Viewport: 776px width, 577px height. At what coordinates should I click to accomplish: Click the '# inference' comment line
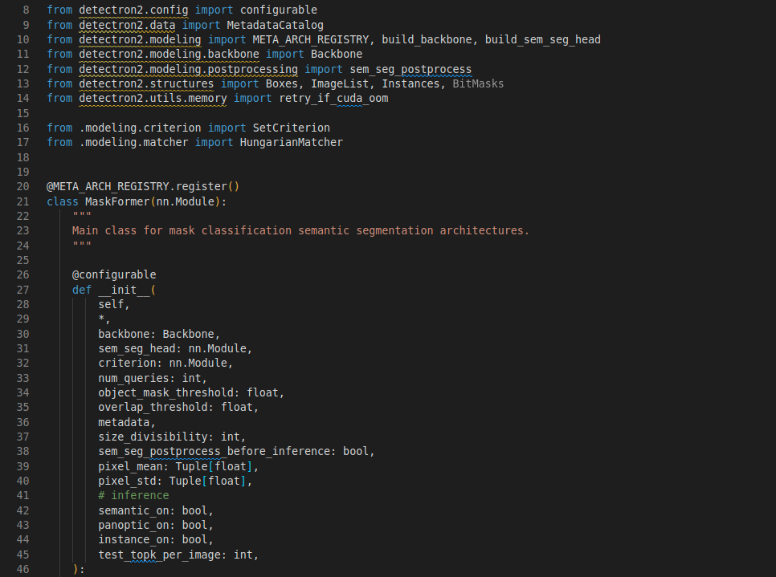pyautogui.click(x=133, y=495)
